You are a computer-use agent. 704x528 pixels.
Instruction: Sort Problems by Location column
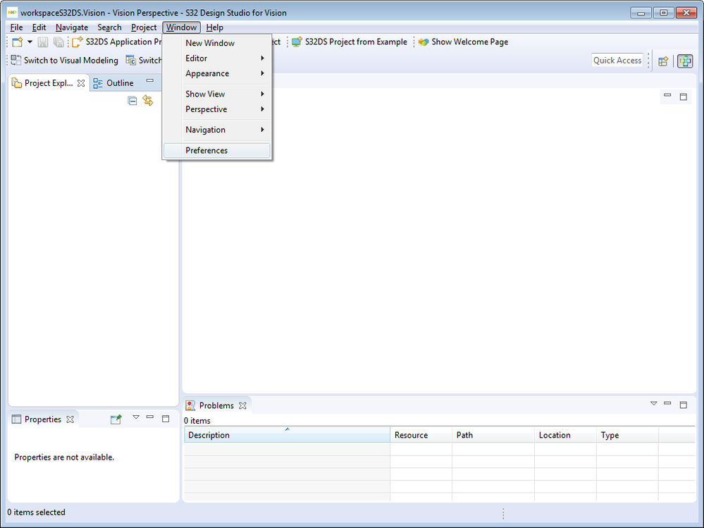566,435
